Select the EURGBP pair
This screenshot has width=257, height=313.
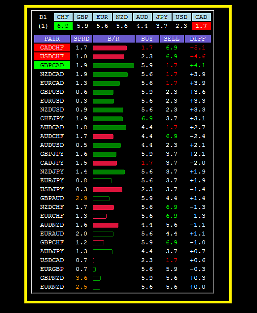[x=52, y=269]
